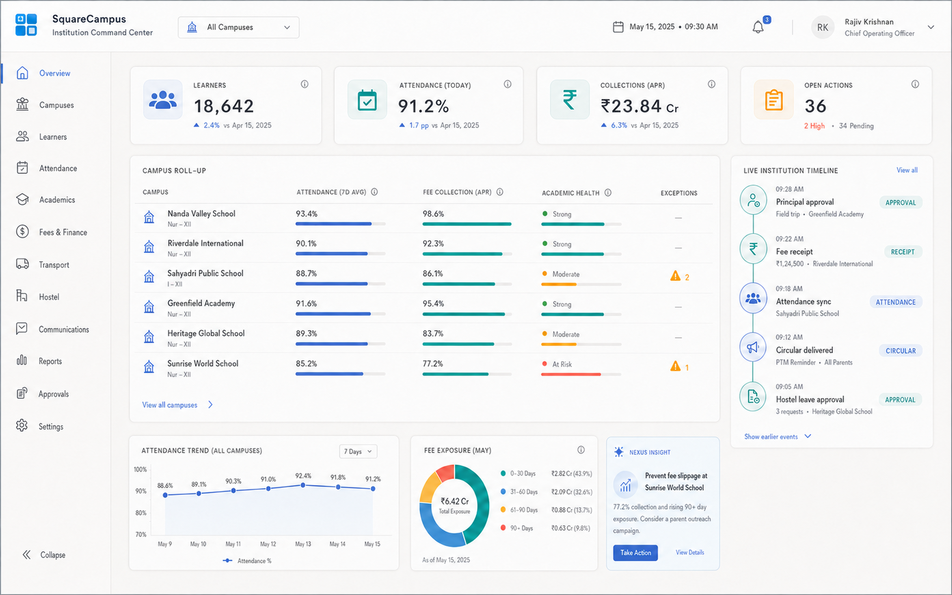Click View all in Live Institution Timeline
The image size is (952, 595).
click(907, 170)
